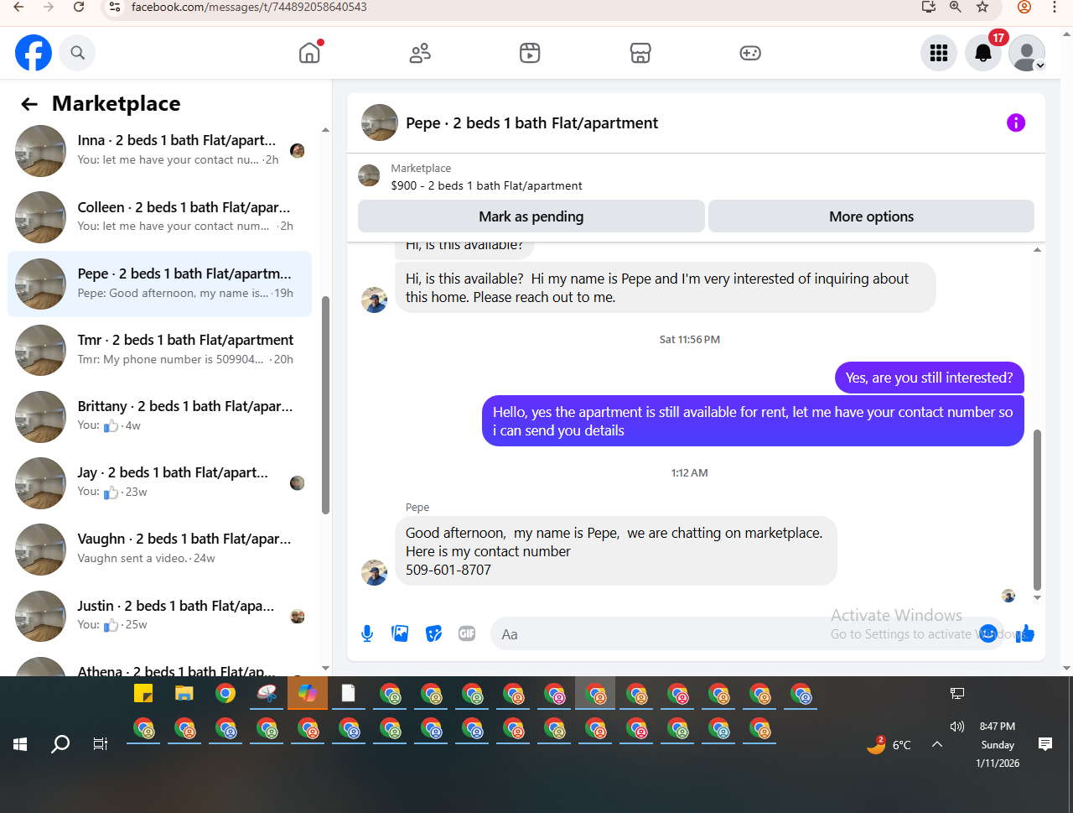The image size is (1073, 813).
Task: Open the Marketplace storefront icon
Action: click(x=640, y=53)
